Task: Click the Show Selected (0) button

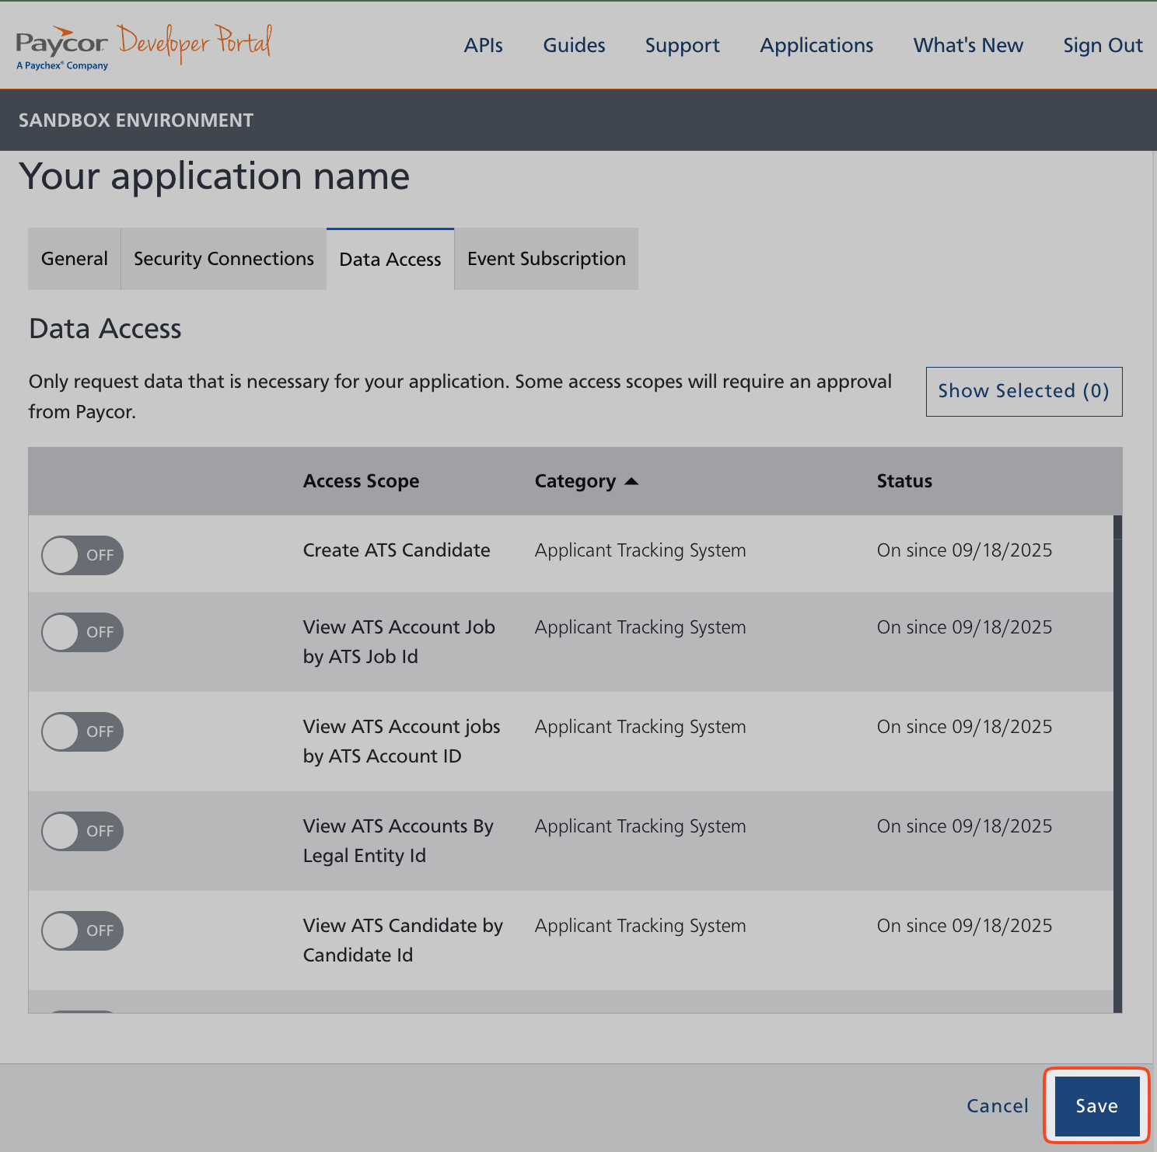Action: coord(1023,391)
